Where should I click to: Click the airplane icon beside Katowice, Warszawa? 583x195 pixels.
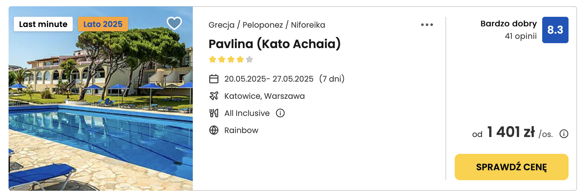(214, 96)
